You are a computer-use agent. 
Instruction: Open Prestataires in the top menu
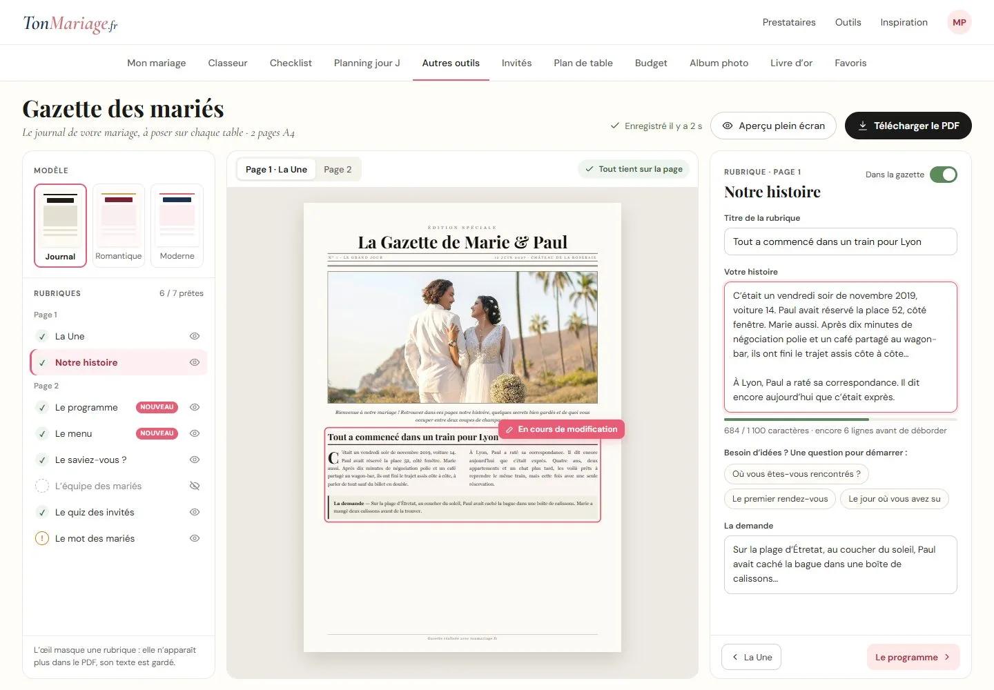(789, 22)
